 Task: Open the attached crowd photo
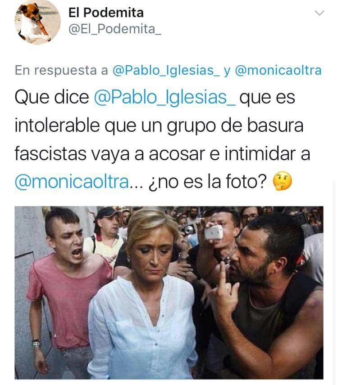[169, 293]
